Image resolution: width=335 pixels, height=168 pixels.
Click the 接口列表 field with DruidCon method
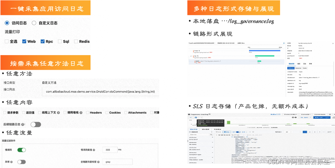[x=100, y=92]
